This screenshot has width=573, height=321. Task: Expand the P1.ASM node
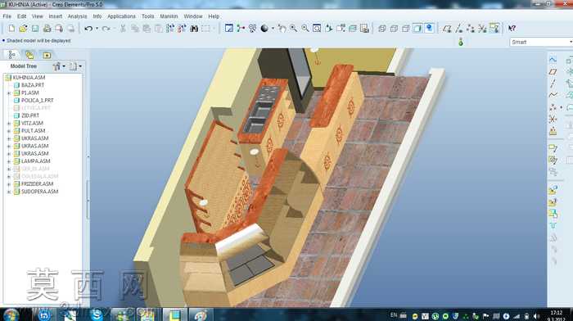tap(9, 93)
